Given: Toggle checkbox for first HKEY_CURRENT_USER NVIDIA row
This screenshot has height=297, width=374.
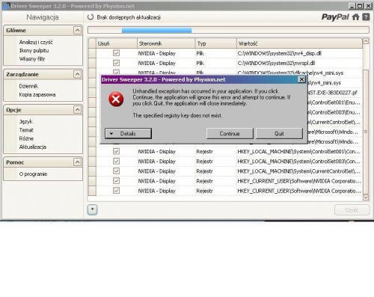Looking at the screenshot, I should pyautogui.click(x=116, y=181).
